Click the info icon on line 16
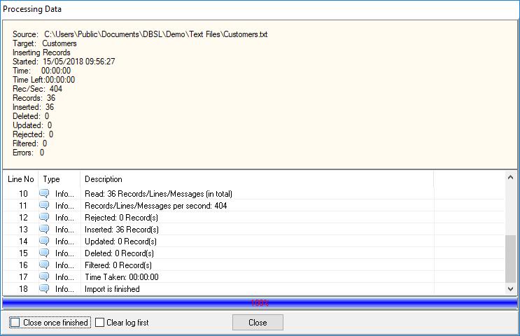The width and height of the screenshot is (520, 336). pos(44,265)
